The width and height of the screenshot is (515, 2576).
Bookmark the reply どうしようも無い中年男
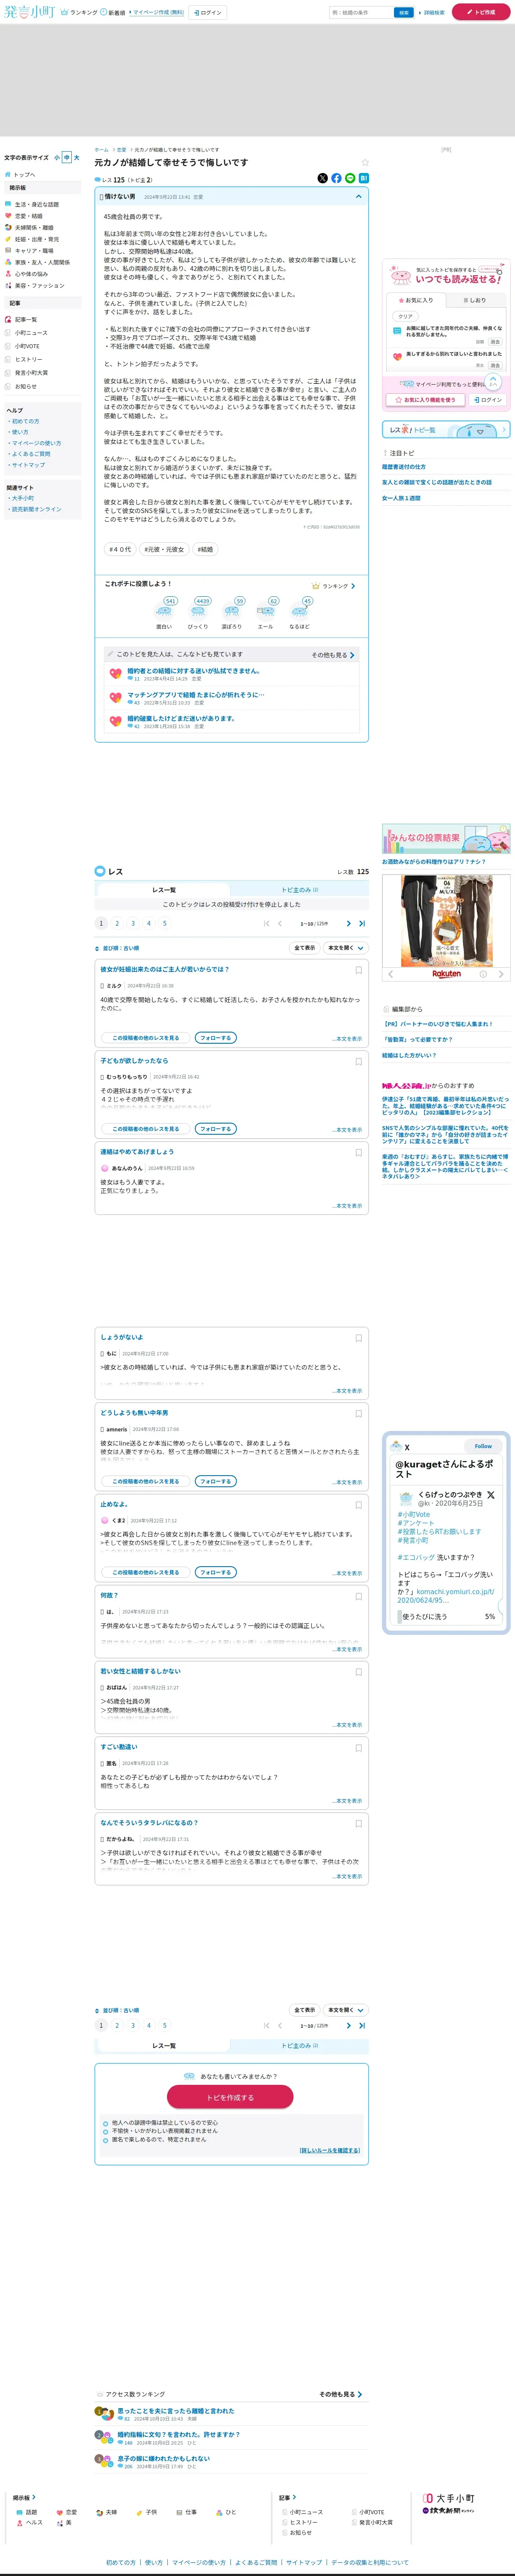(359, 1413)
